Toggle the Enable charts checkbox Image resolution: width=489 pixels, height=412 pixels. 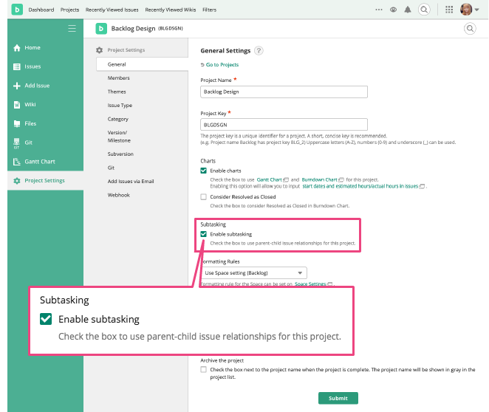204,171
